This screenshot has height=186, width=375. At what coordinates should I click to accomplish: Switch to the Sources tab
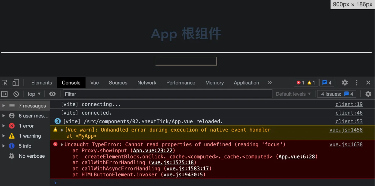118,83
